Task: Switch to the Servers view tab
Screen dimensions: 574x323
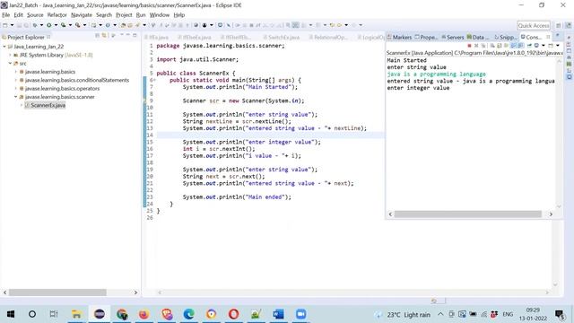Action: pyautogui.click(x=453, y=37)
